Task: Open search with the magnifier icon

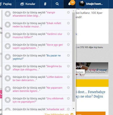Action: pyautogui.click(x=57, y=4)
